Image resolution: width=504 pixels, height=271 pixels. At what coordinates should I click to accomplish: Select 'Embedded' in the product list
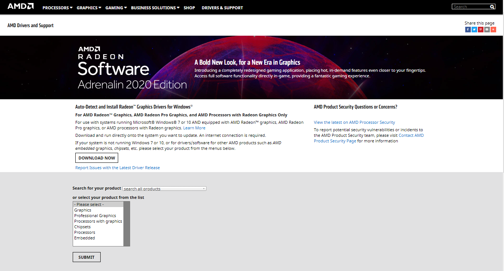98,238
